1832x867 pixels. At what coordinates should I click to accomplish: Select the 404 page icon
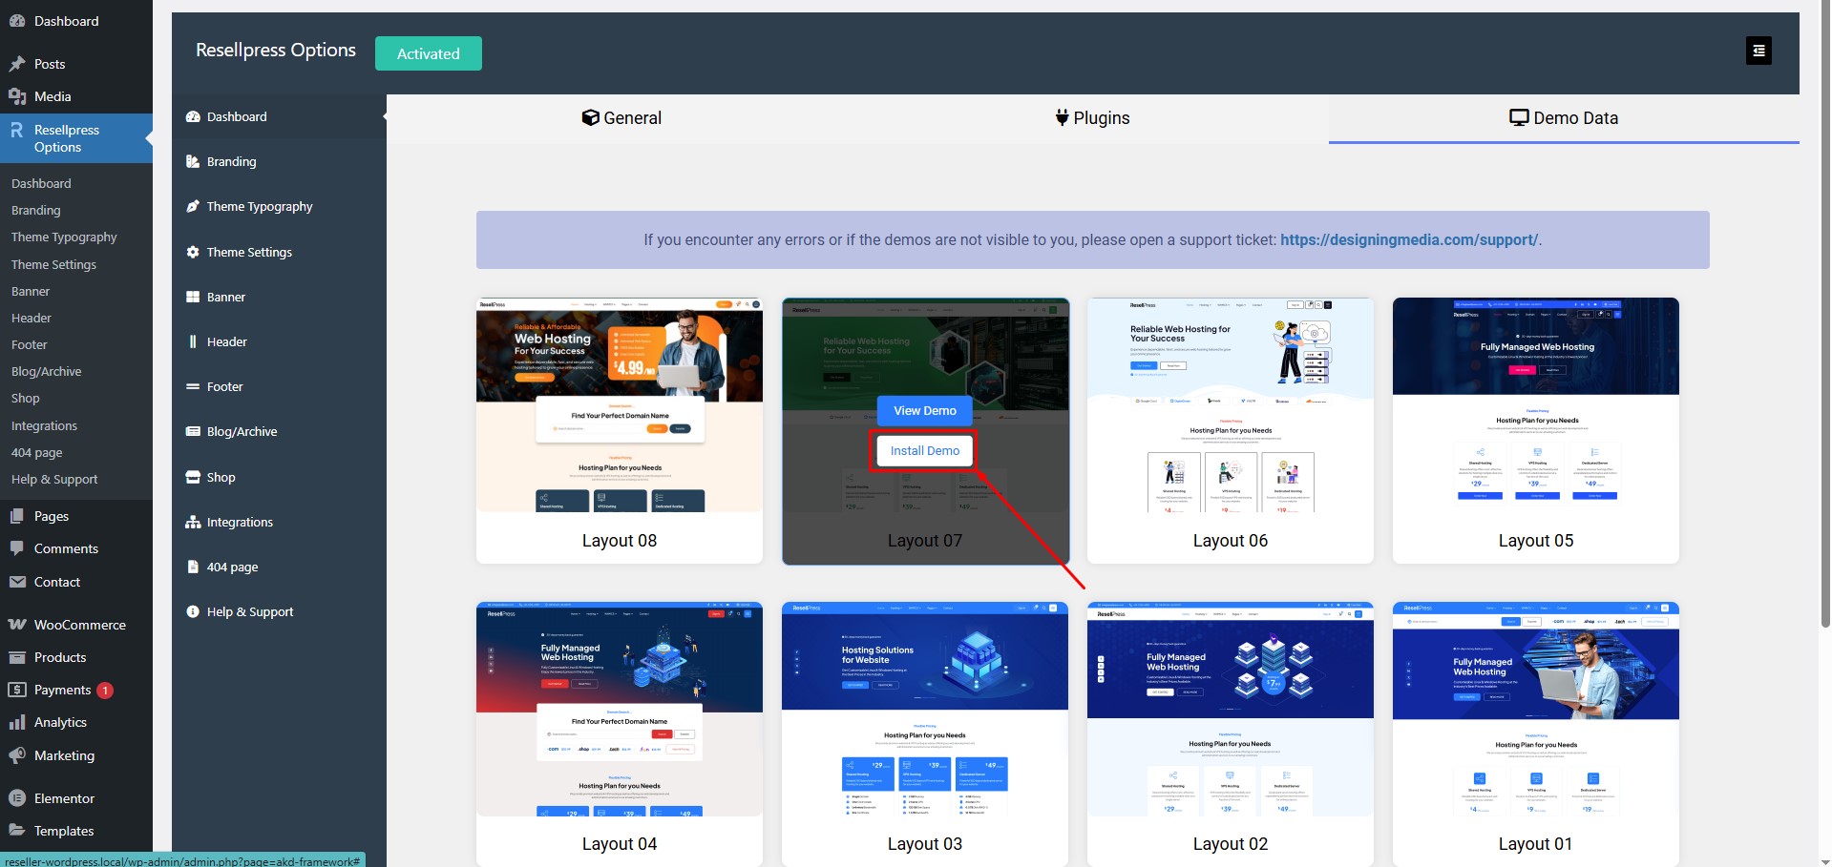click(x=194, y=567)
